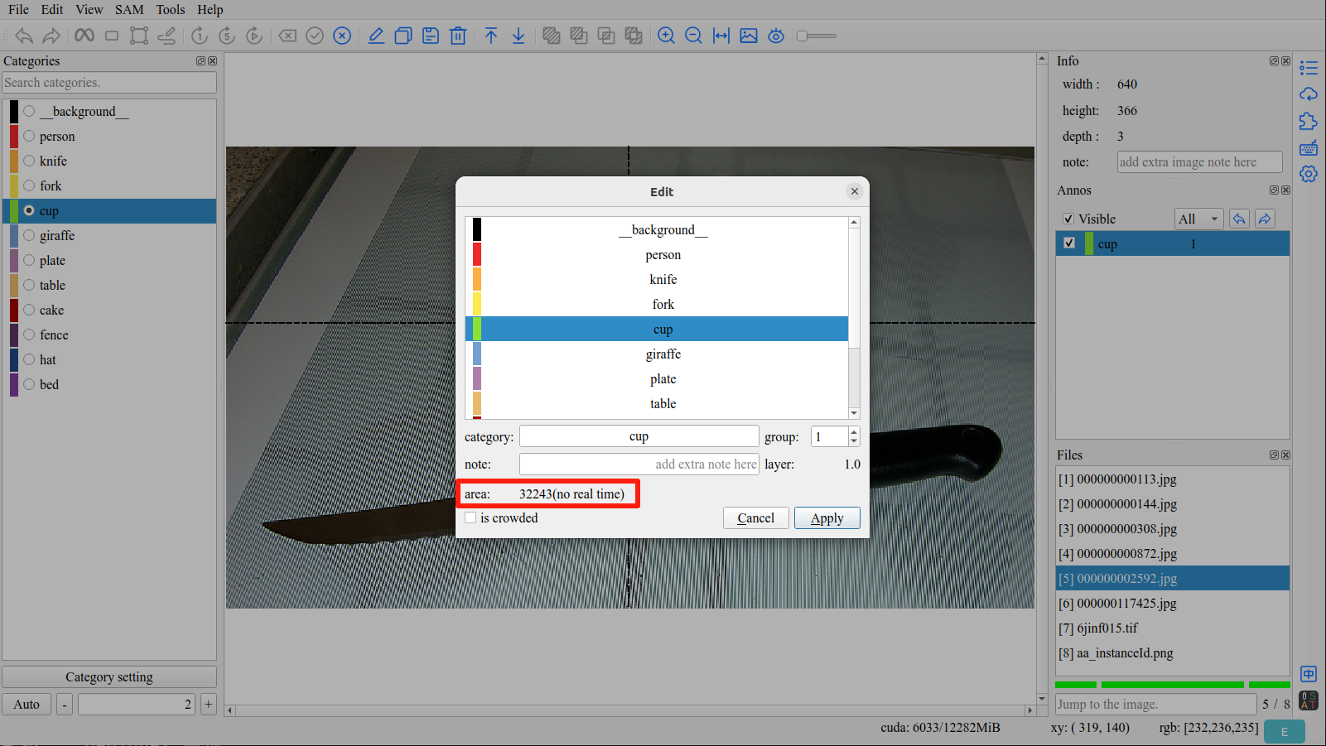Click the zoom in magnifier icon

pos(666,36)
